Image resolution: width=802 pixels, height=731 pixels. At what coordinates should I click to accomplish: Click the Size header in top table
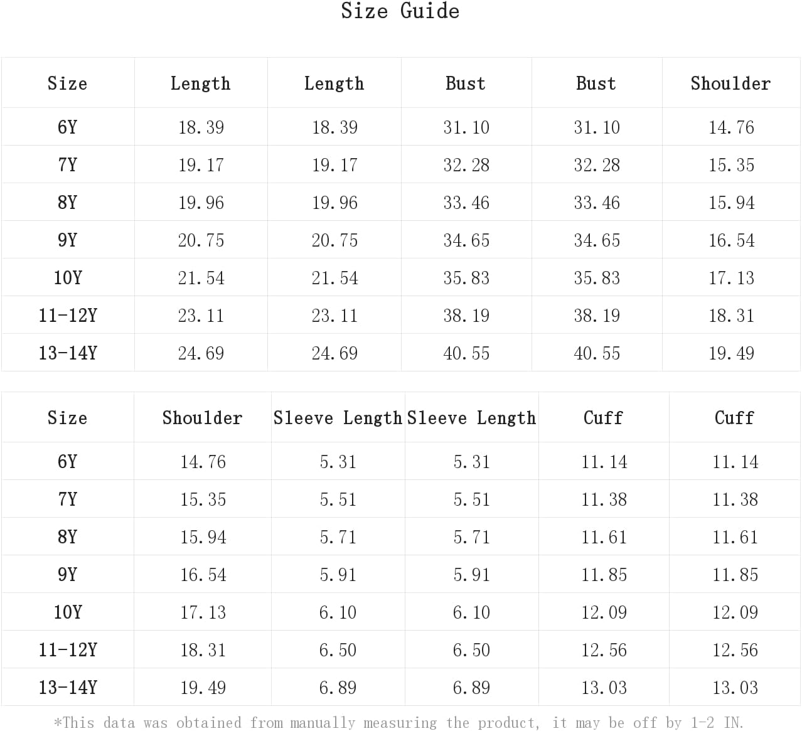tap(67, 83)
